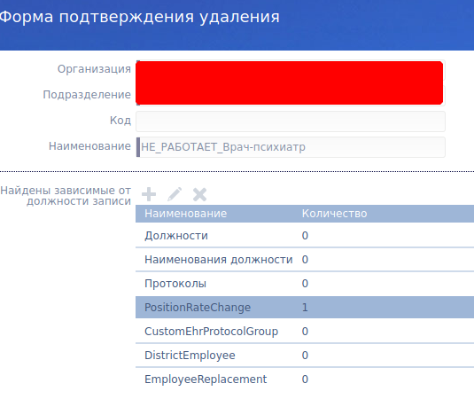Click the Форма подтверждения удаления title
The width and height of the screenshot is (474, 399).
[139, 17]
